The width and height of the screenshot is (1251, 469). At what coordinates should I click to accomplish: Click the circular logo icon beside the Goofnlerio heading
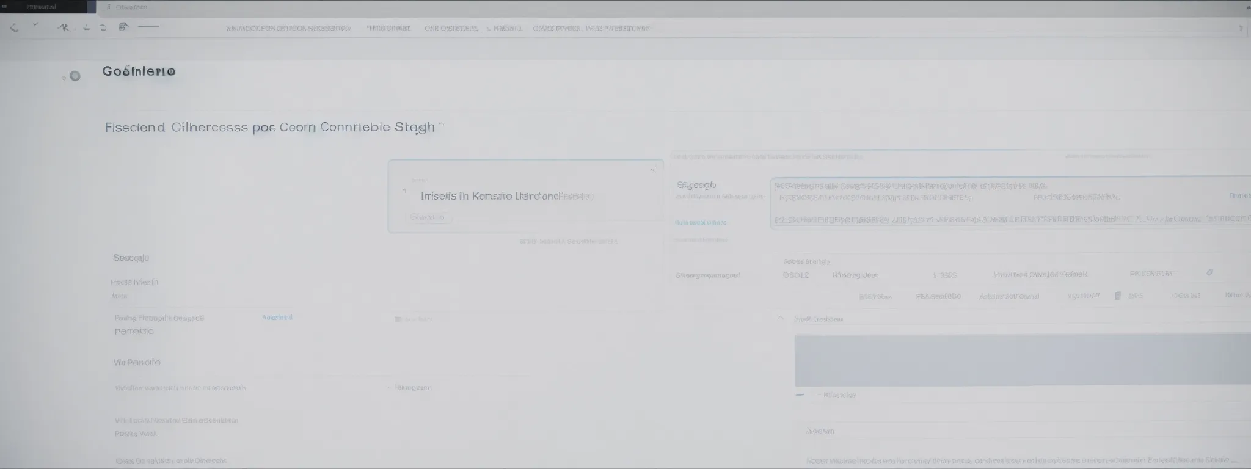pos(75,76)
